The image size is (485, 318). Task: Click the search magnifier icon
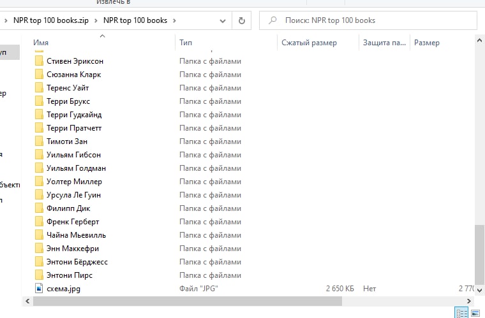pos(272,20)
